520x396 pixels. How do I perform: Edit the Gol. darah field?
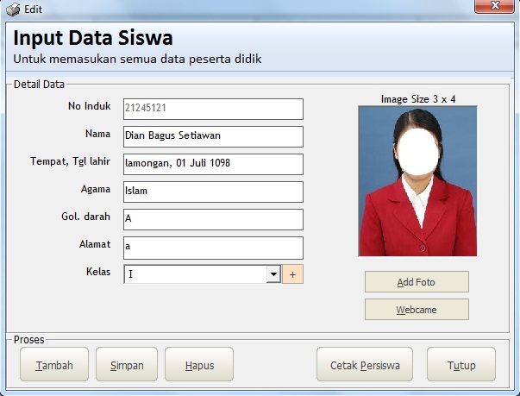click(x=213, y=219)
